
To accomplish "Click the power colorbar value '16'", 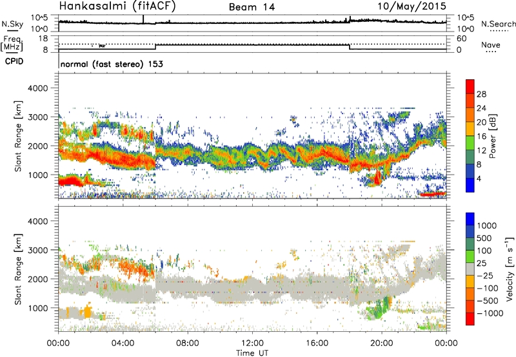I will 481,137.
